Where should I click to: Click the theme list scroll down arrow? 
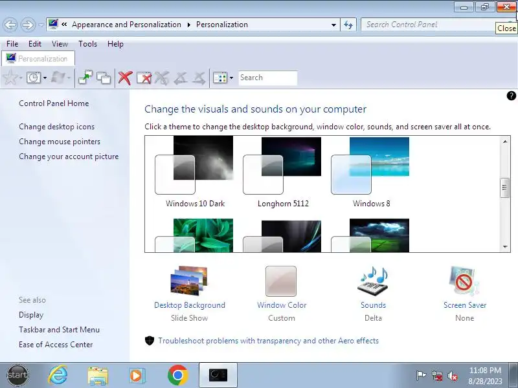[505, 247]
